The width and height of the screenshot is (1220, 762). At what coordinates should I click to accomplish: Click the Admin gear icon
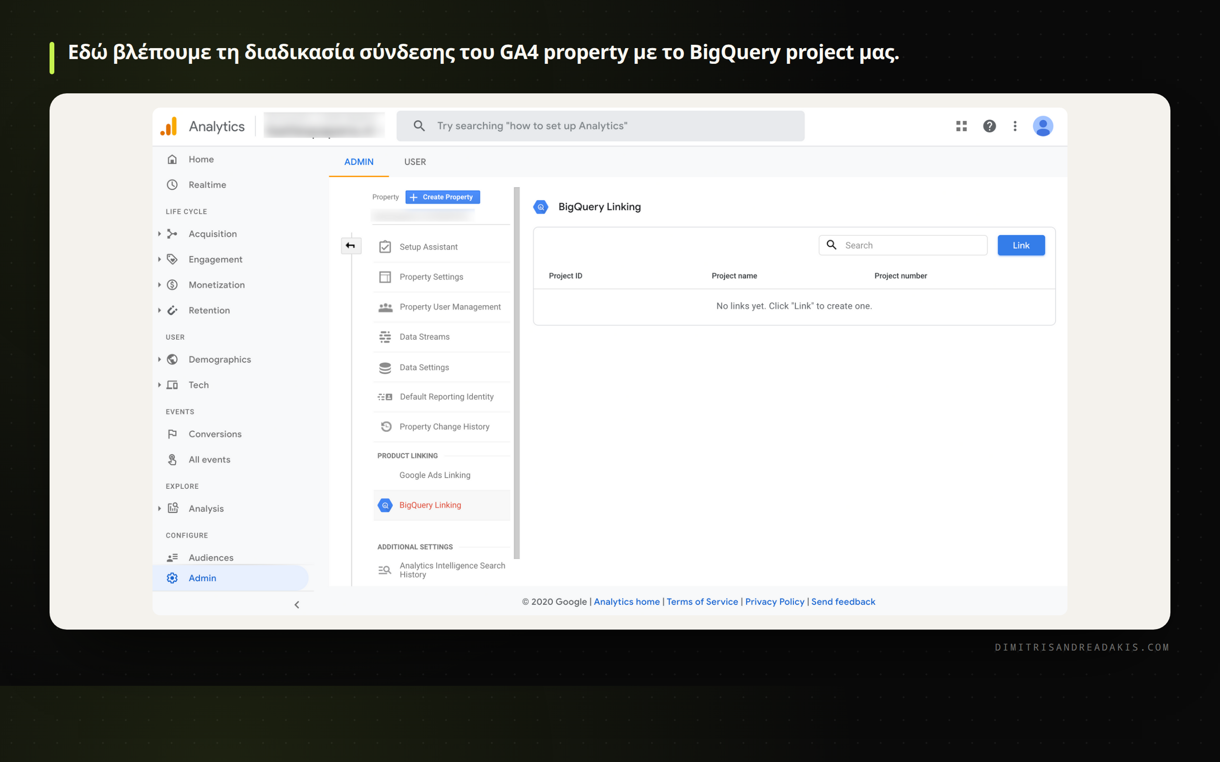point(173,578)
